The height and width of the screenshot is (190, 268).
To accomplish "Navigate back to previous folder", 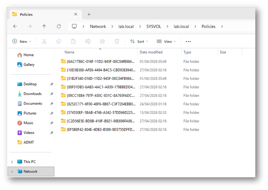I will [x=15, y=27].
